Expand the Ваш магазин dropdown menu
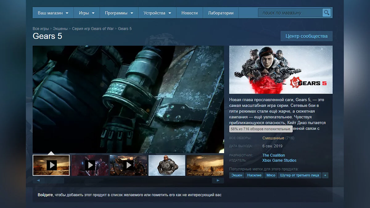This screenshot has height=208, width=370. click(53, 13)
